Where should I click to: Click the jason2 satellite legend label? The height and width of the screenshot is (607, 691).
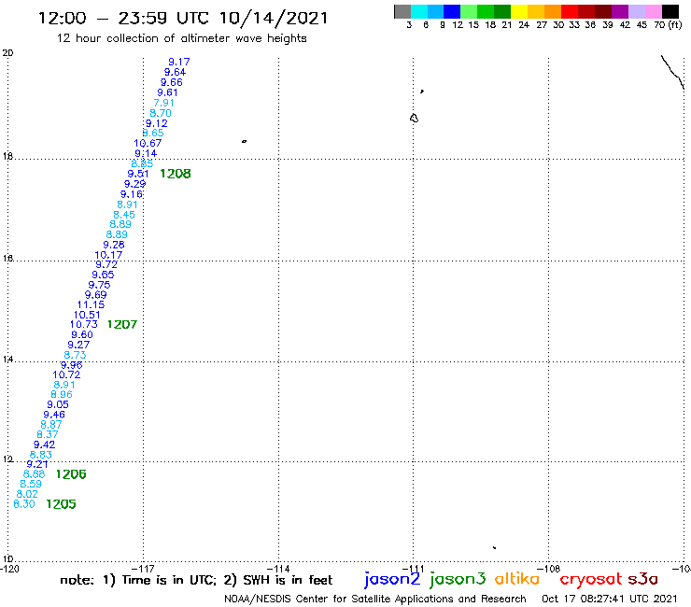(x=392, y=580)
